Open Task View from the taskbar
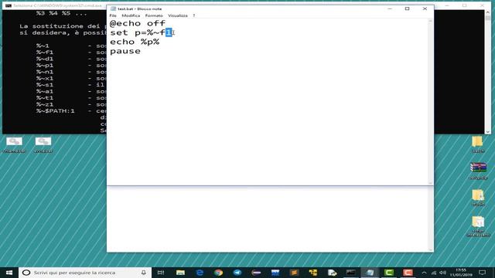The height and width of the screenshot is (278, 495). pyautogui.click(x=161, y=273)
